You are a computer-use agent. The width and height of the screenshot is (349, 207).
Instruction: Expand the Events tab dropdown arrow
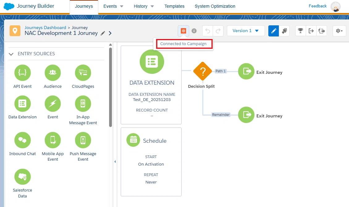tap(121, 6)
